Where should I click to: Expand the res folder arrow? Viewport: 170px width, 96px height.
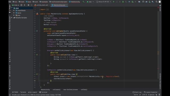point(14,15)
